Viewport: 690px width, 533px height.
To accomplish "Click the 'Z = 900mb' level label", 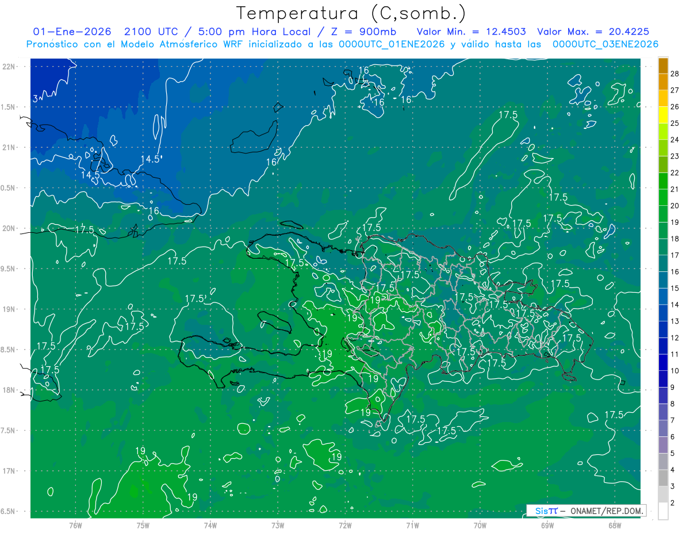I will (x=363, y=32).
